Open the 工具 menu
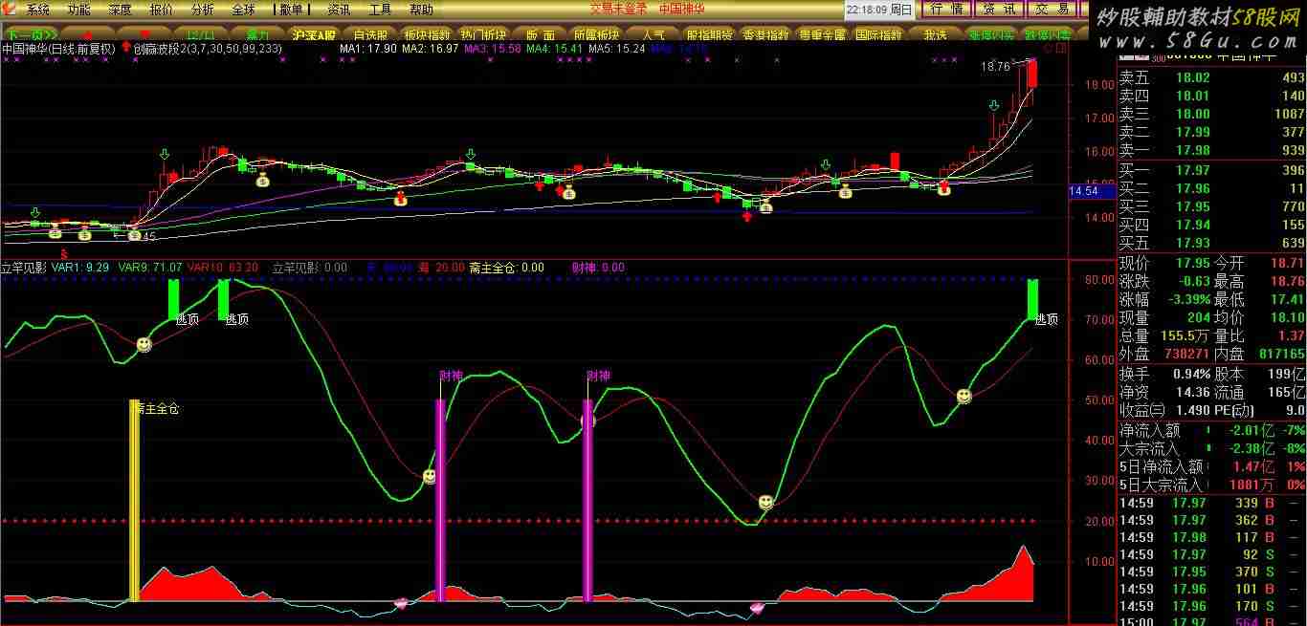 tap(380, 10)
